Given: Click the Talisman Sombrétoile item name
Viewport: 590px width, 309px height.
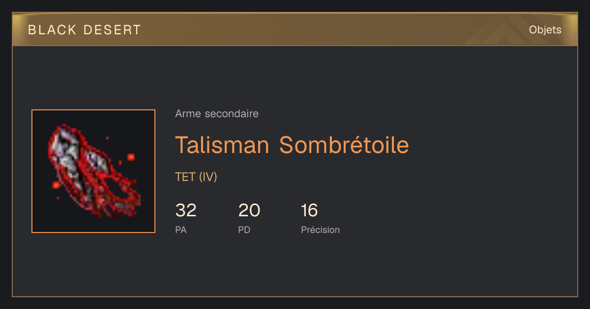Looking at the screenshot, I should tap(292, 145).
